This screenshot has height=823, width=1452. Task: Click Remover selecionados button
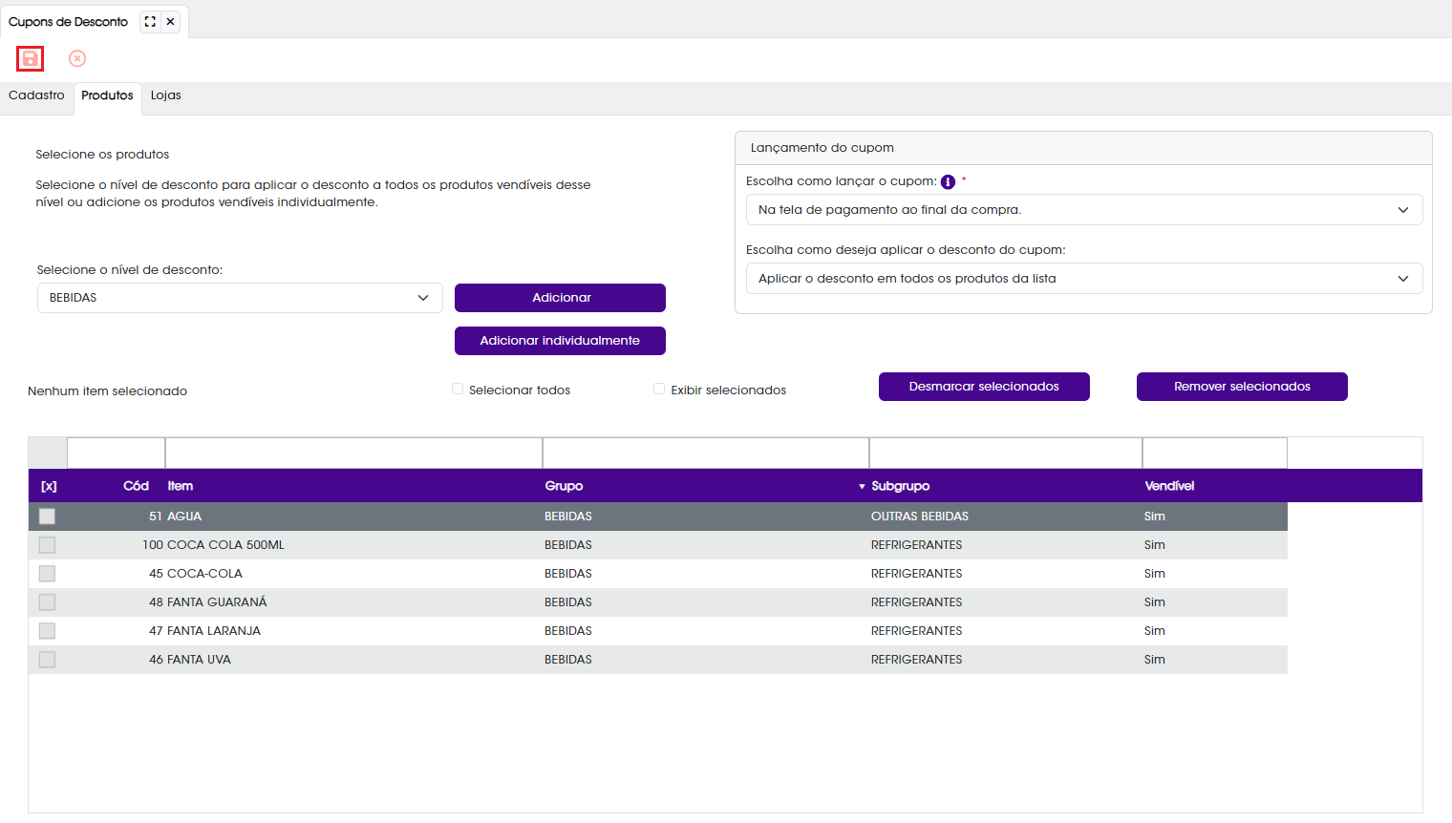1242,387
